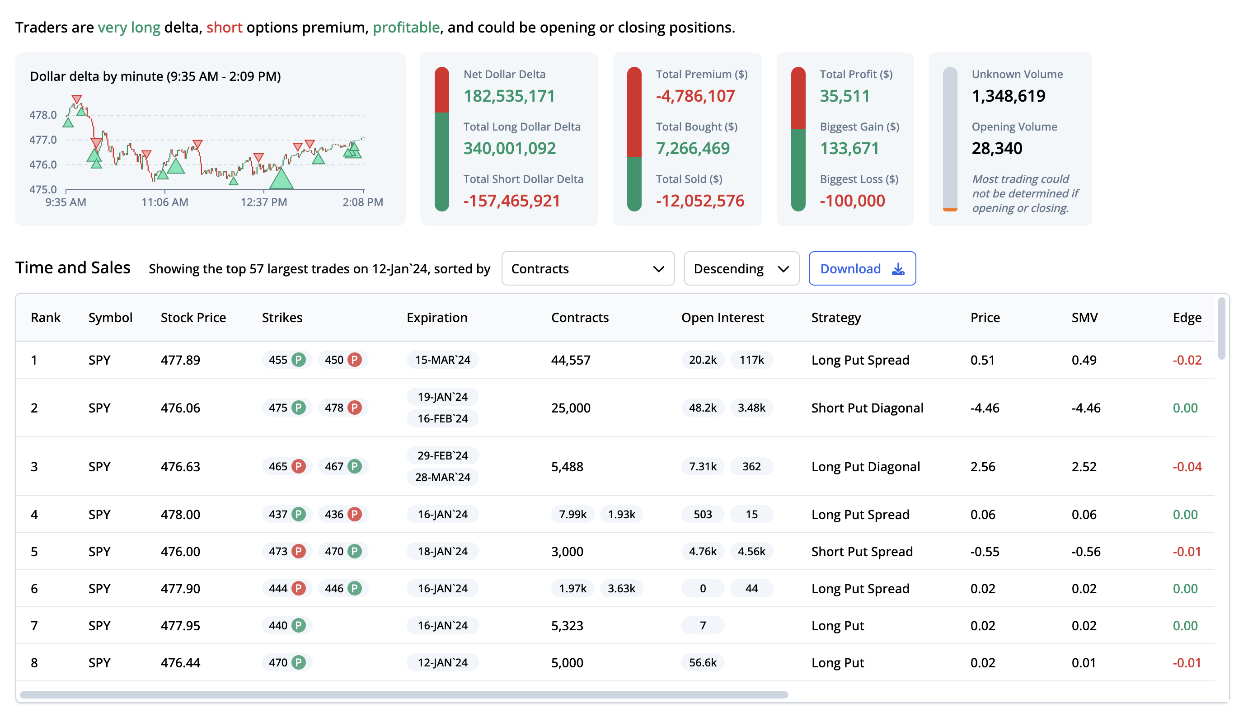The height and width of the screenshot is (722, 1248).
Task: Click the 477.89 stock price in row 1
Action: [x=180, y=360]
